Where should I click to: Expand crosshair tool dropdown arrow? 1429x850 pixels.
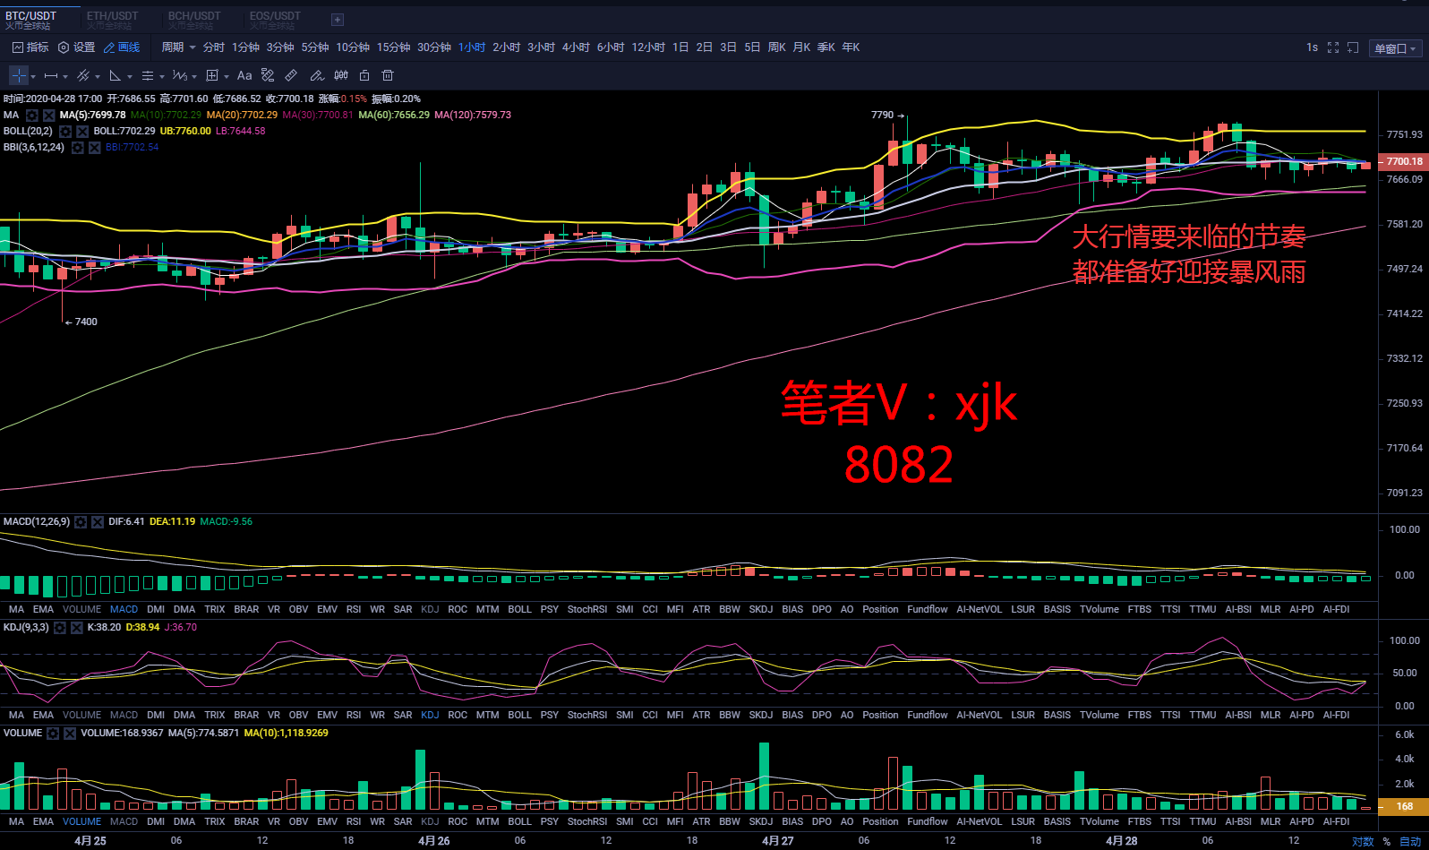(x=33, y=76)
